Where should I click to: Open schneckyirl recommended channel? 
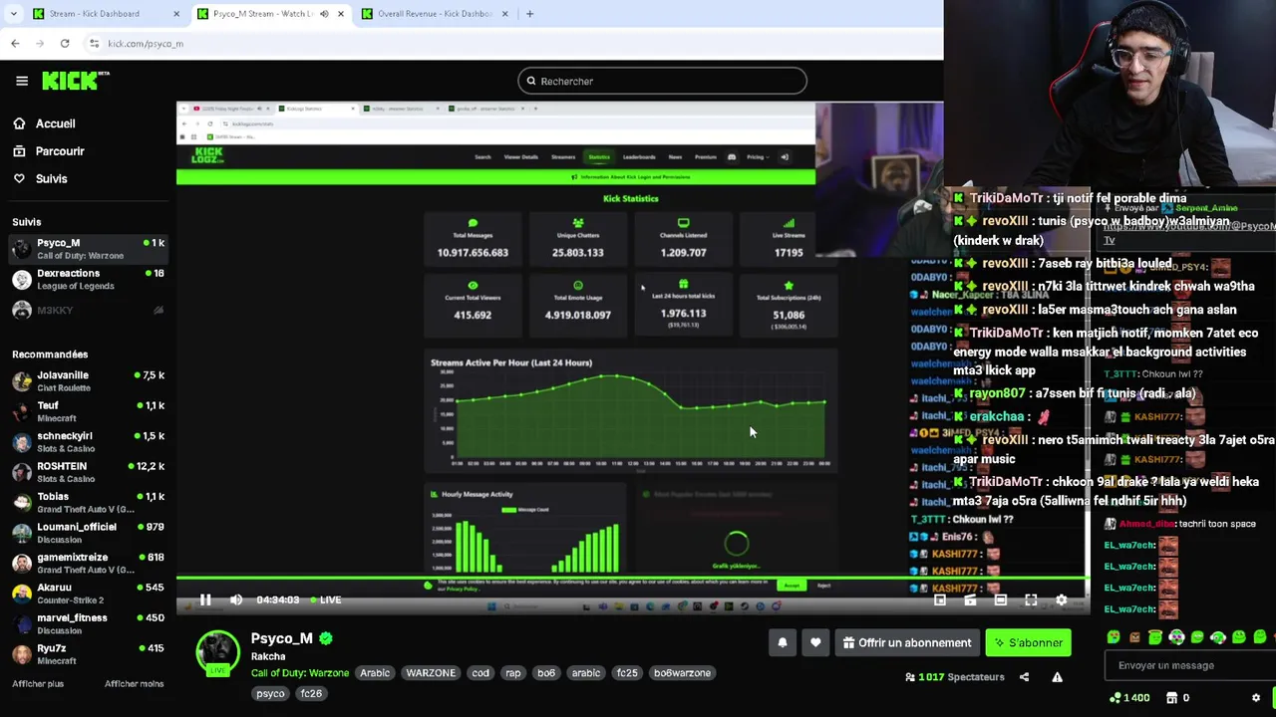click(88, 442)
